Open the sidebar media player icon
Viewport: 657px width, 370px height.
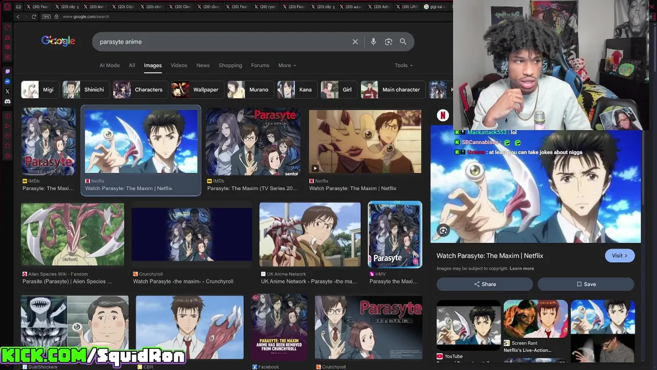(x=7, y=116)
